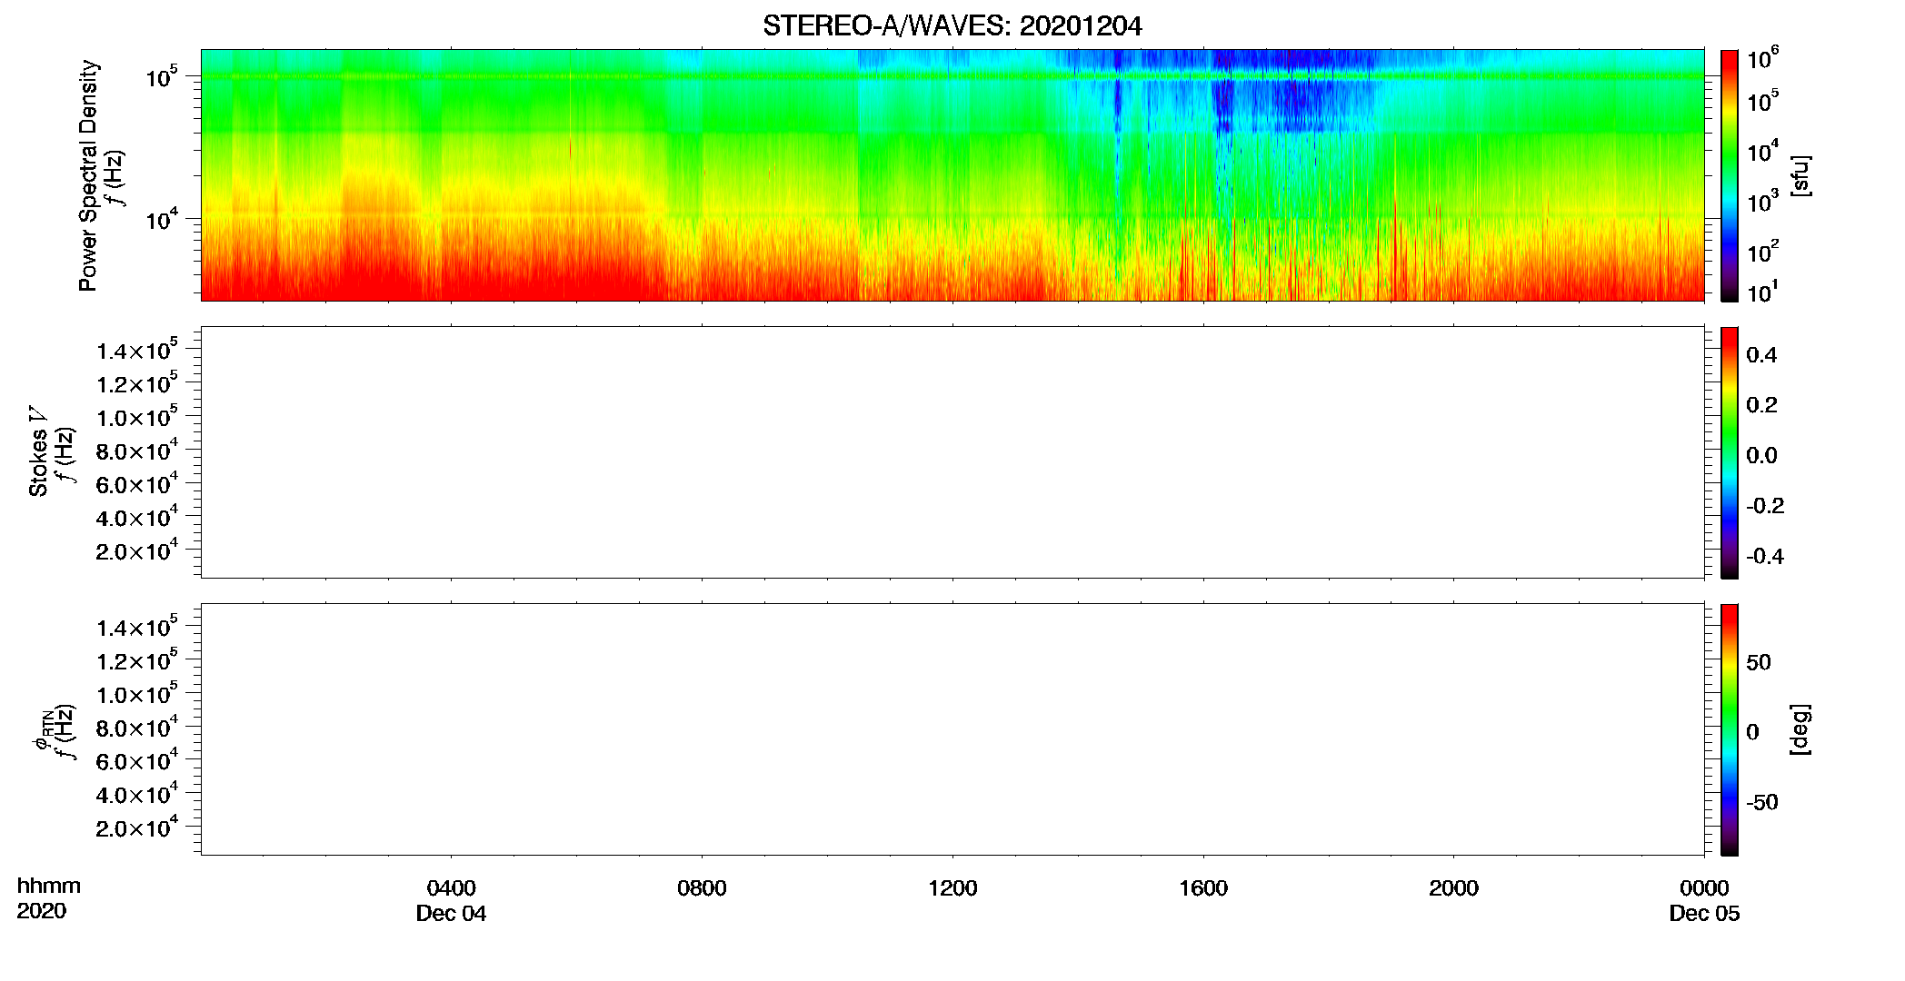Viewport: 1905px width, 981px height.
Task: Click the '0000' time axis tick label
Action: [1704, 888]
